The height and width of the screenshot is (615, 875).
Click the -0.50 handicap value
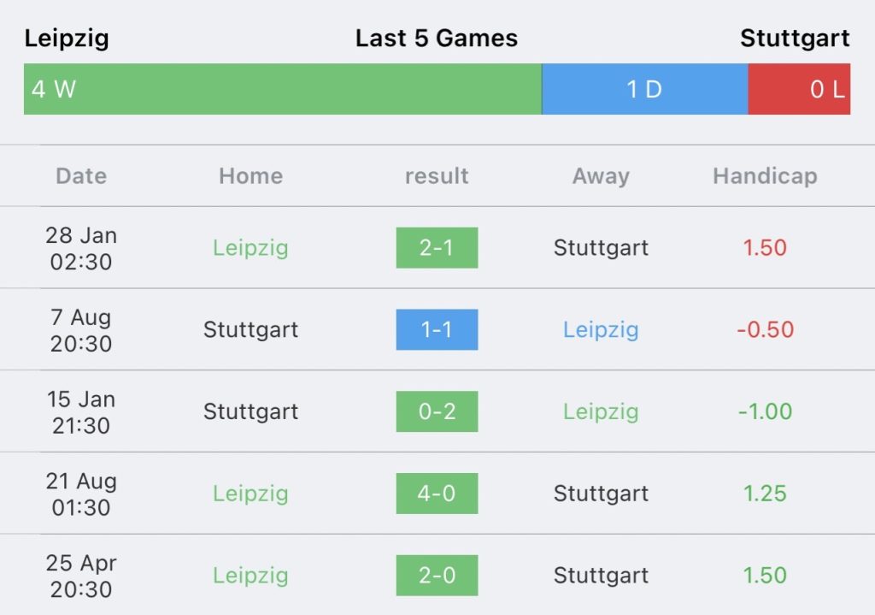pyautogui.click(x=765, y=329)
